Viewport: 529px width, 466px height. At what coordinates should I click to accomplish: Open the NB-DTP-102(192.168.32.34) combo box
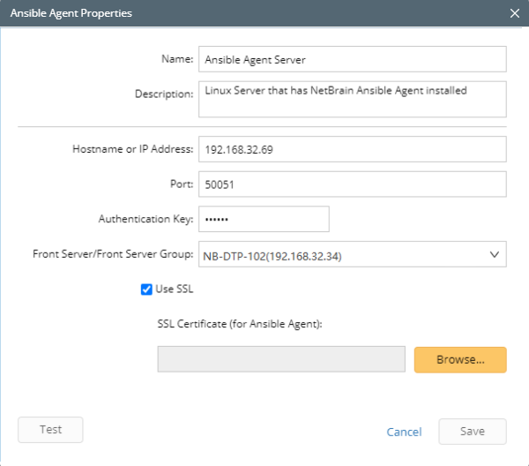[352, 254]
